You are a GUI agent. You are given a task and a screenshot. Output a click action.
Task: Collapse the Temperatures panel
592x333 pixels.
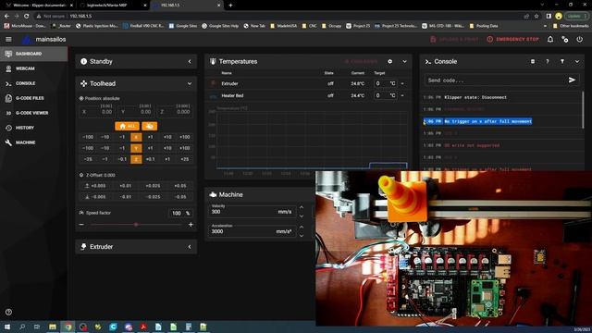coord(404,62)
